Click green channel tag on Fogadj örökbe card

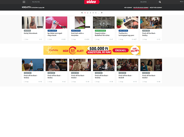pos(100,31)
